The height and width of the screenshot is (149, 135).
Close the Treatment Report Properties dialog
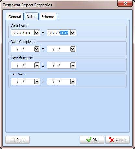125,3
